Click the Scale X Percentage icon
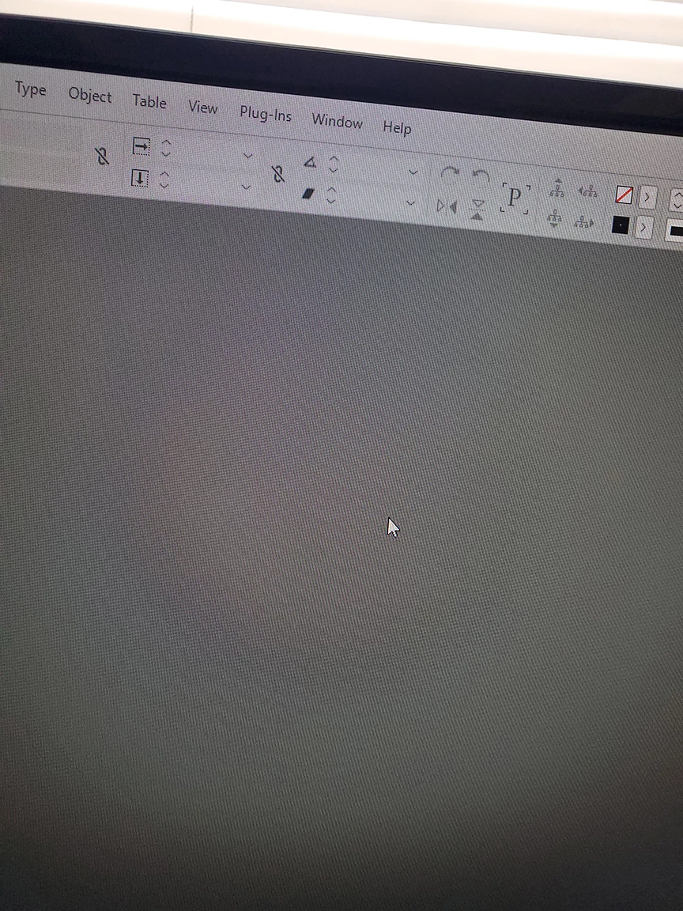This screenshot has height=911, width=683. [x=142, y=146]
